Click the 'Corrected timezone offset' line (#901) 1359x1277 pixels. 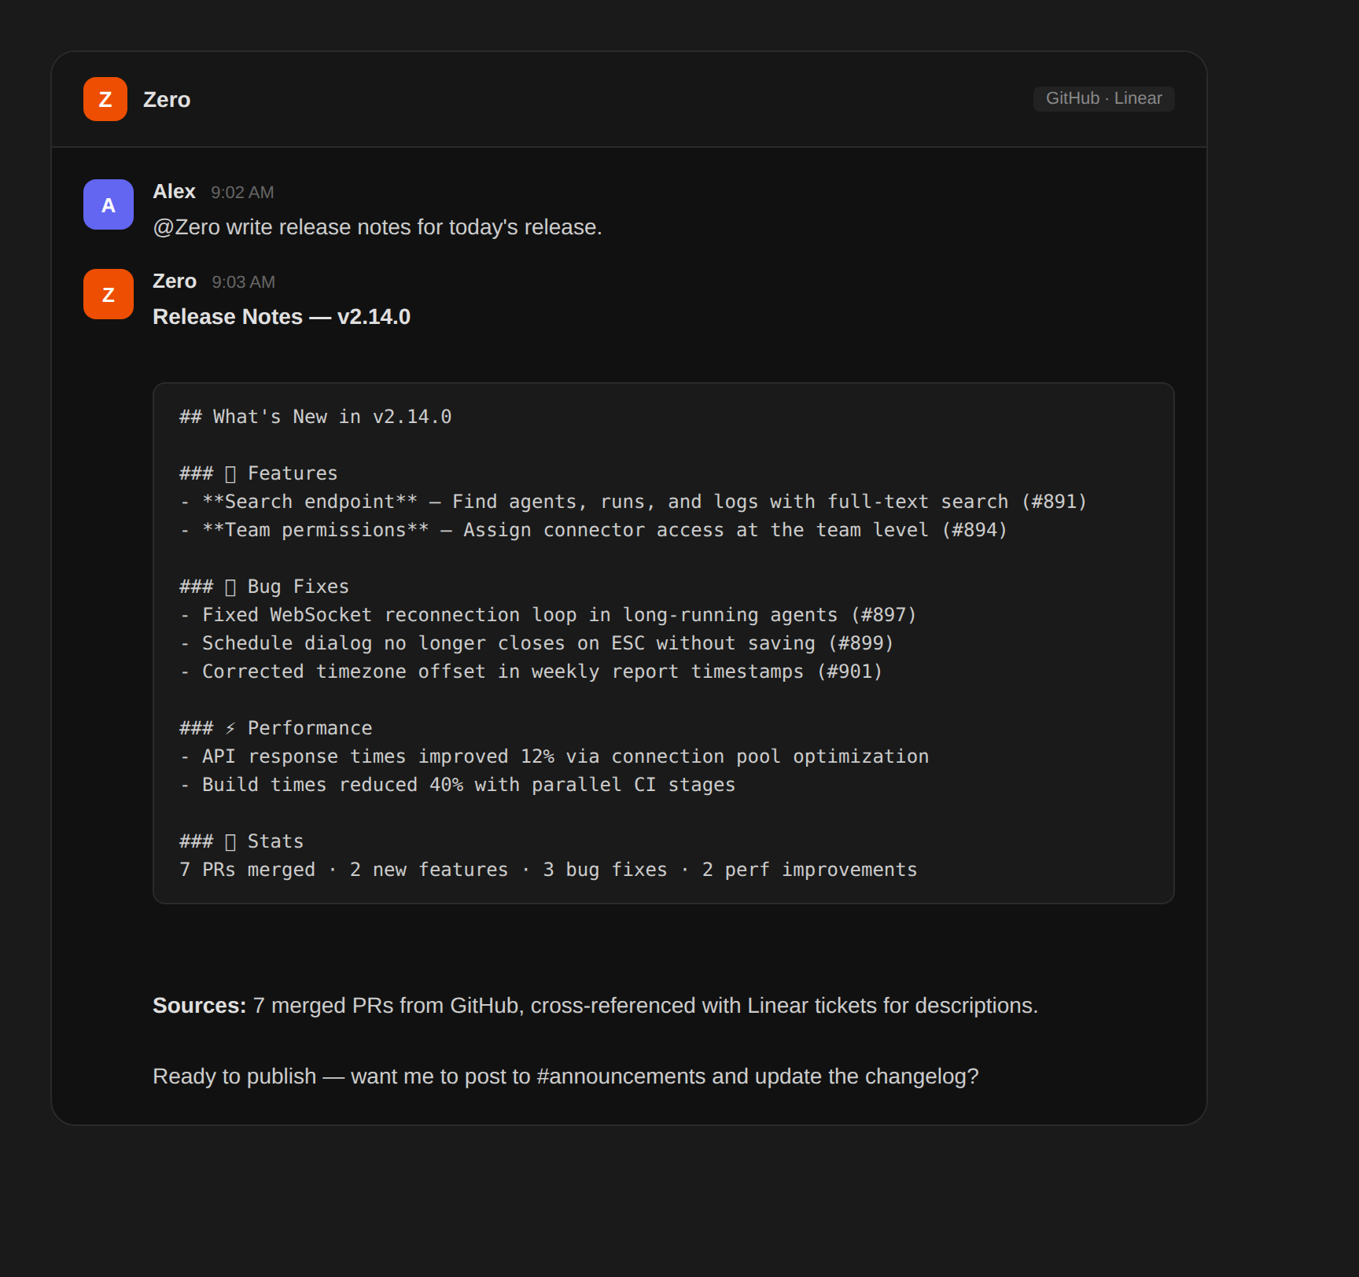(532, 672)
